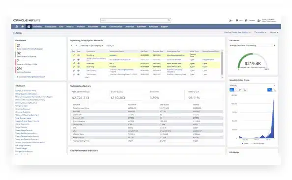Click the $110,203 metric value
Viewport: 292px width, 180px height.
(117, 98)
